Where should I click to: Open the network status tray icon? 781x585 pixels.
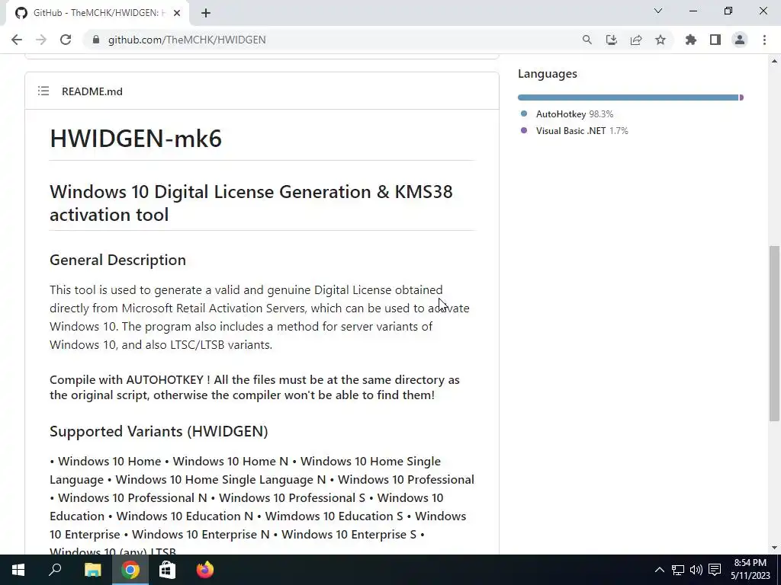coord(677,570)
